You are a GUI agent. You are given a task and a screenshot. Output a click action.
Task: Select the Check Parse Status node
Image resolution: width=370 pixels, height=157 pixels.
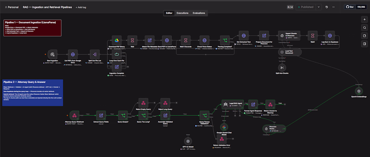pyautogui.click(x=205, y=41)
